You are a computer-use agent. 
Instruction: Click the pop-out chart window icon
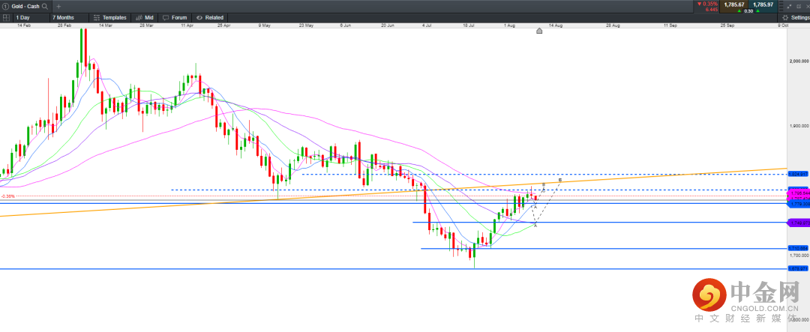coord(799,6)
